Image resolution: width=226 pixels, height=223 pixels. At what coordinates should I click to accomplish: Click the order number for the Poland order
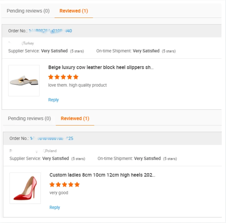[x=52, y=138]
